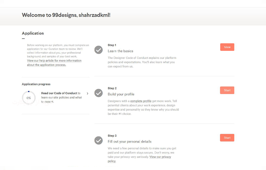Follow the complete profile link
This screenshot has height=170, width=266.
click(x=141, y=101)
